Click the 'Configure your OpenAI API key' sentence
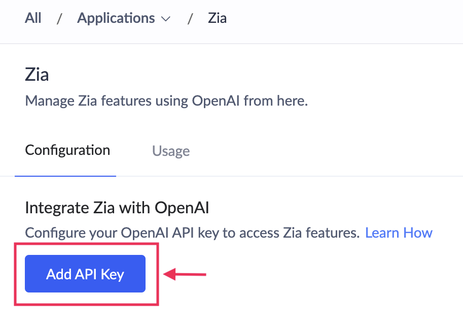This screenshot has height=326, width=463. point(192,233)
